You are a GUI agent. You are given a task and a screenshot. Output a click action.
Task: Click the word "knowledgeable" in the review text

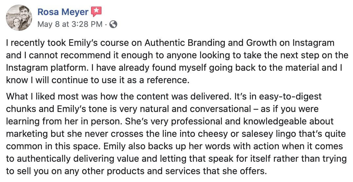(274, 121)
